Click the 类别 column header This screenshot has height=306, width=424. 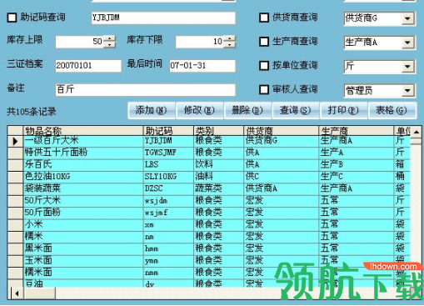pyautogui.click(x=218, y=131)
